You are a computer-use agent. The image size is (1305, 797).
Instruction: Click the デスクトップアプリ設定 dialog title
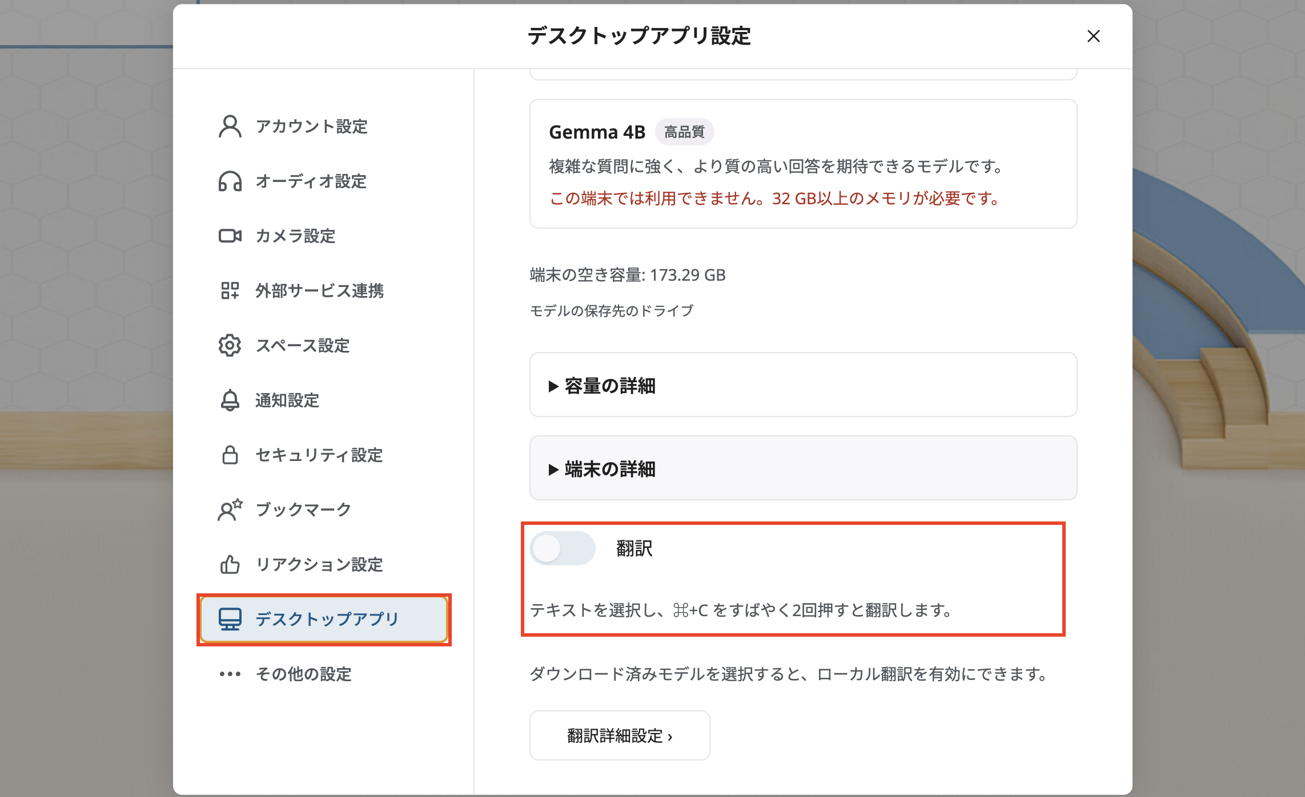click(639, 36)
